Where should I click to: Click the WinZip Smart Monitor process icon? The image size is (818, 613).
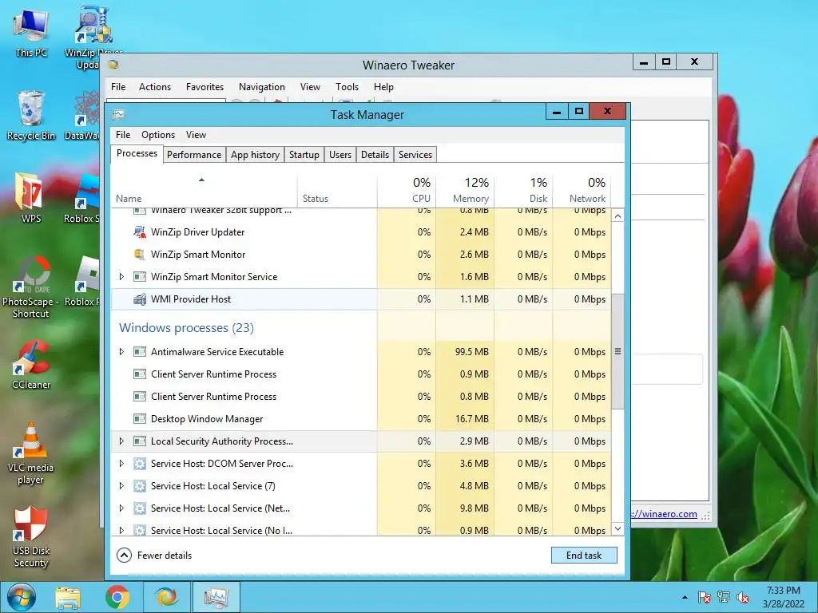coord(139,255)
